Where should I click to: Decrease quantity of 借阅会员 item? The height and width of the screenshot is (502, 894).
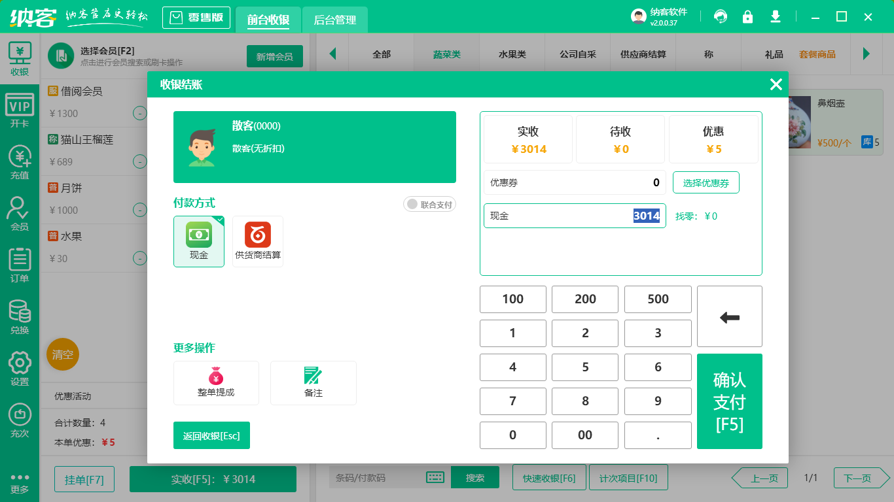[140, 113]
